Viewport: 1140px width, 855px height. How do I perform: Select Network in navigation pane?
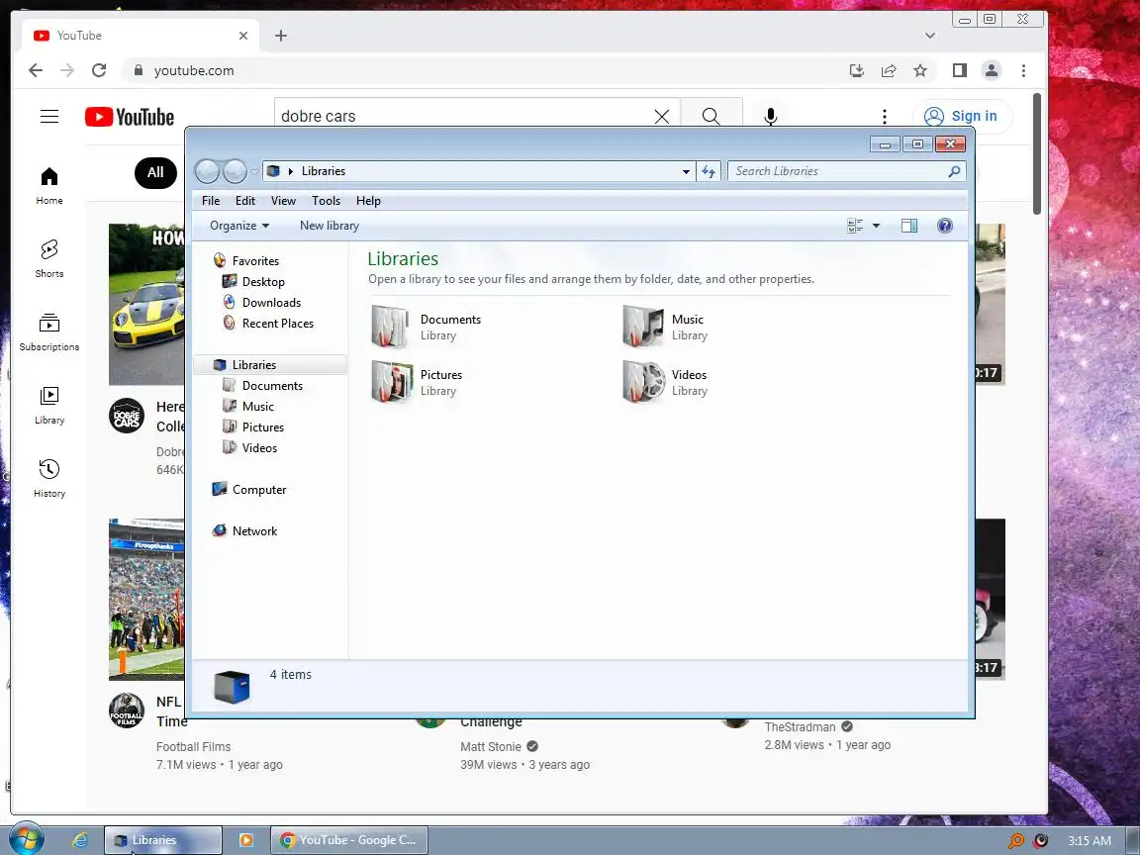254,530
